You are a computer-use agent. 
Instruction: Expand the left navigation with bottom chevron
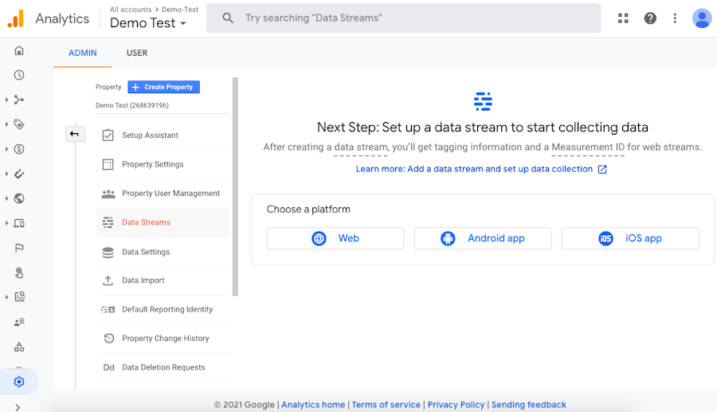point(18,407)
